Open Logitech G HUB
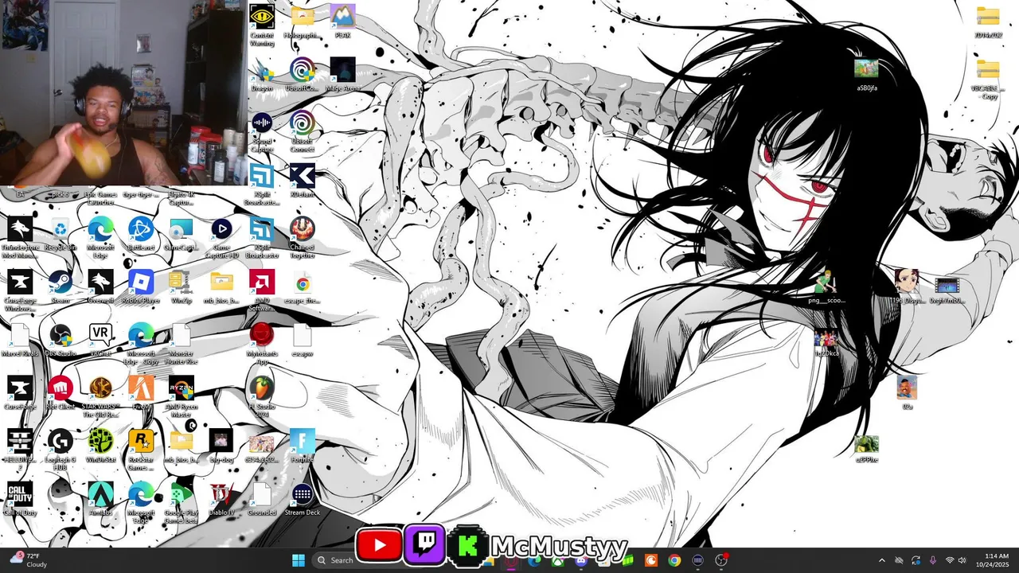Image resolution: width=1019 pixels, height=573 pixels. (61, 450)
